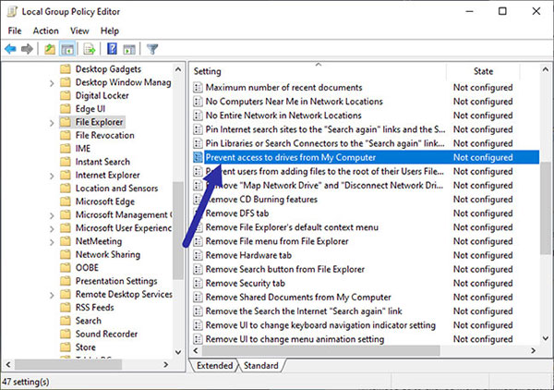Click the Filter funnel toolbar icon
This screenshot has height=390, width=554.
click(152, 49)
